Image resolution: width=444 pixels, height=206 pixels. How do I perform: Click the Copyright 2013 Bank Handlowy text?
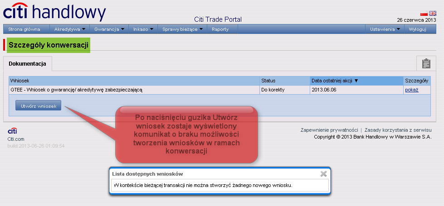click(373, 137)
